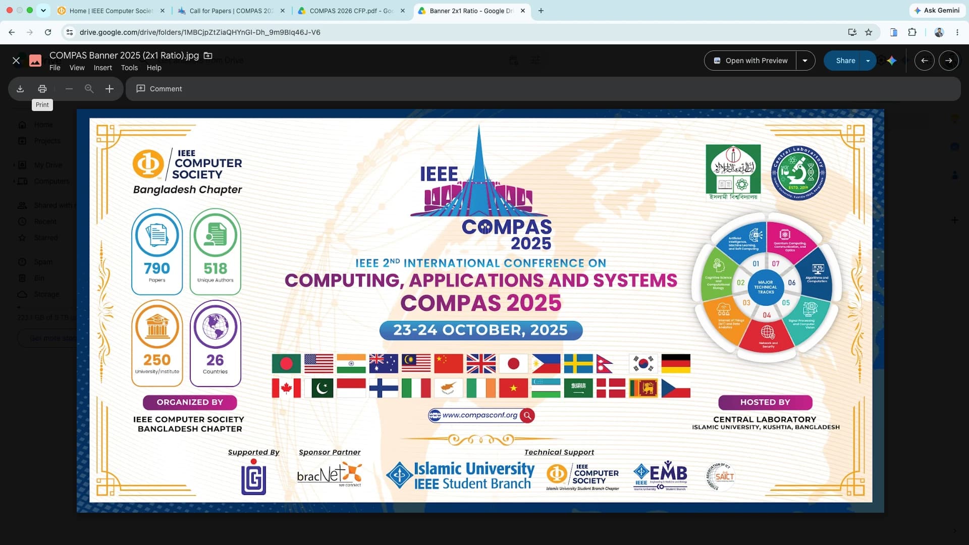Close the Call for Papers tab
The image size is (969, 545).
tap(283, 11)
